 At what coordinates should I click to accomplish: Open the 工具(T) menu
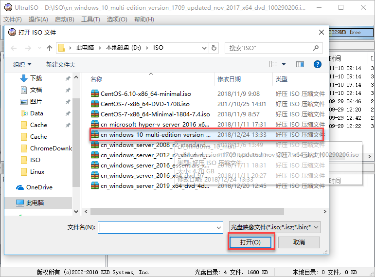click(90, 19)
